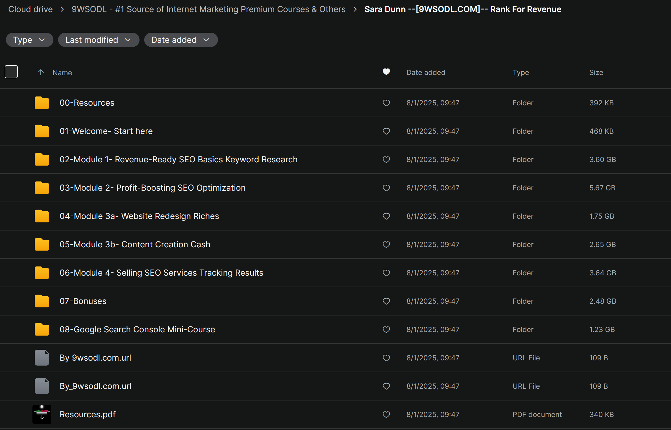Go to Cloud drive in breadcrumb
Image resolution: width=671 pixels, height=430 pixels.
click(x=30, y=9)
